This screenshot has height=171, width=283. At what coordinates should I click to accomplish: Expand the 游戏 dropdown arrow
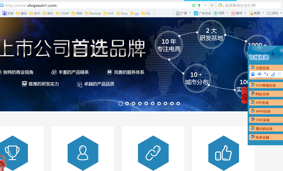click(x=281, y=13)
